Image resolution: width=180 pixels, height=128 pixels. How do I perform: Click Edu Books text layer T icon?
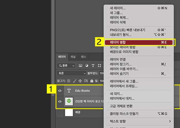(x=69, y=91)
